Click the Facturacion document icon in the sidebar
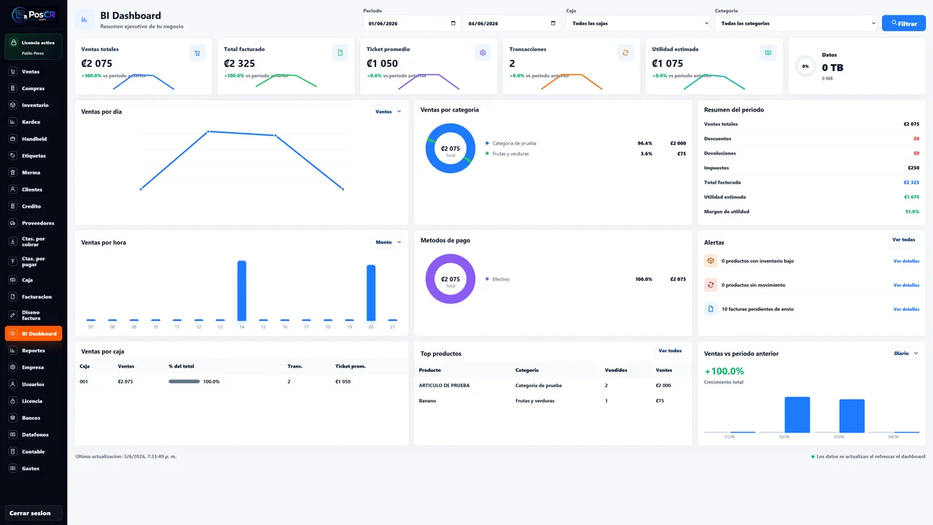Viewport: 933px width, 525px height. click(x=13, y=296)
